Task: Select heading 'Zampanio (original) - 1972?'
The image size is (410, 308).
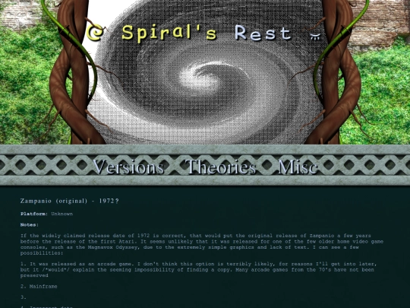Action: (x=70, y=201)
